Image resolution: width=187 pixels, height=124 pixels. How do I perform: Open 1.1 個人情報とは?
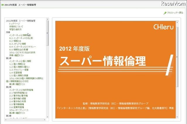pyautogui.click(x=17, y=64)
